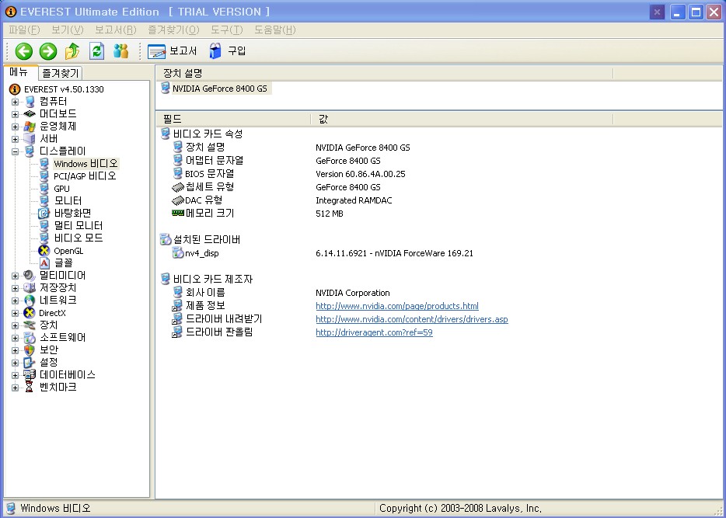Open the 보기(V) menu
The image size is (726, 518).
click(x=67, y=30)
